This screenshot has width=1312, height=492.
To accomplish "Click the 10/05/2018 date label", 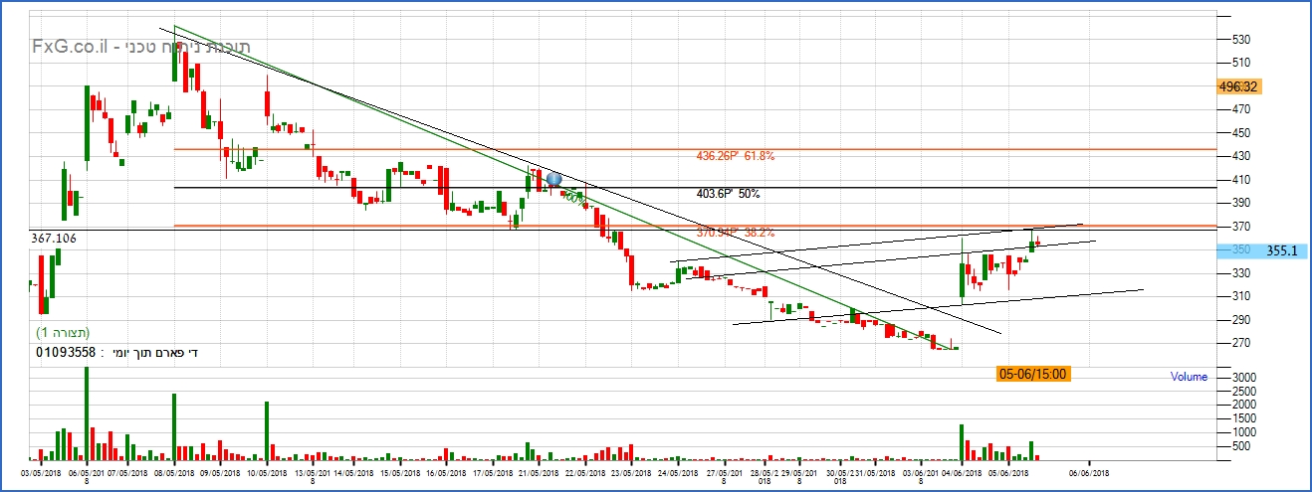I will (267, 473).
